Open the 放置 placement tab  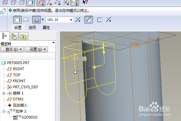pyautogui.click(x=18, y=28)
